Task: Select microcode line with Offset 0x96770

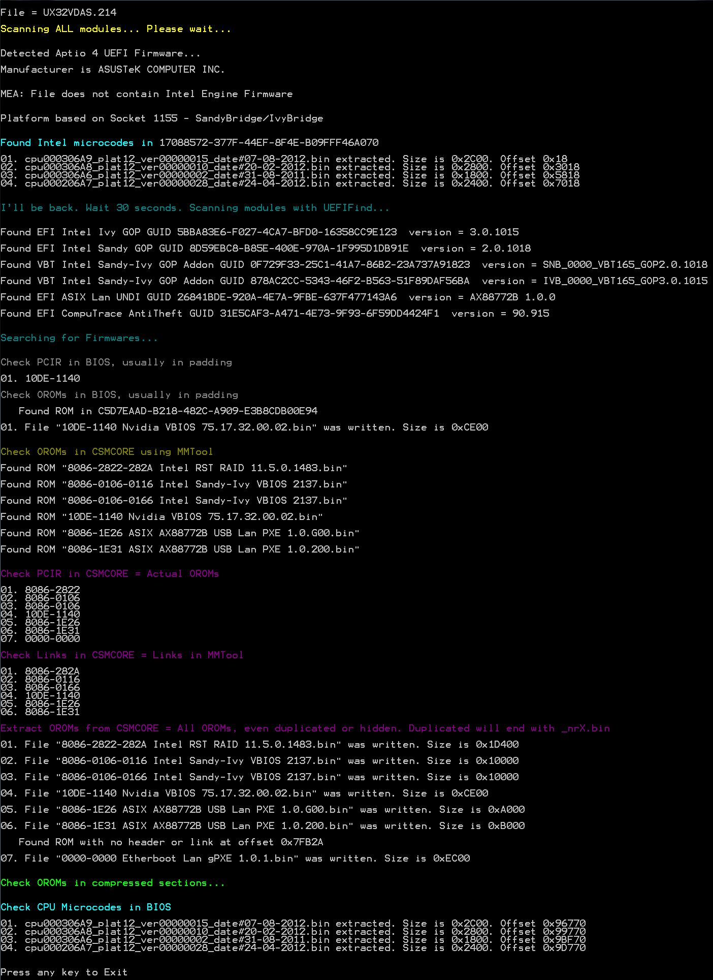Action: (x=293, y=923)
